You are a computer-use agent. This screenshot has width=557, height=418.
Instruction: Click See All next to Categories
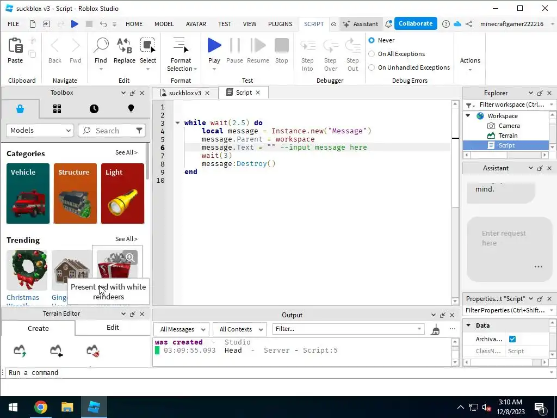coord(126,152)
